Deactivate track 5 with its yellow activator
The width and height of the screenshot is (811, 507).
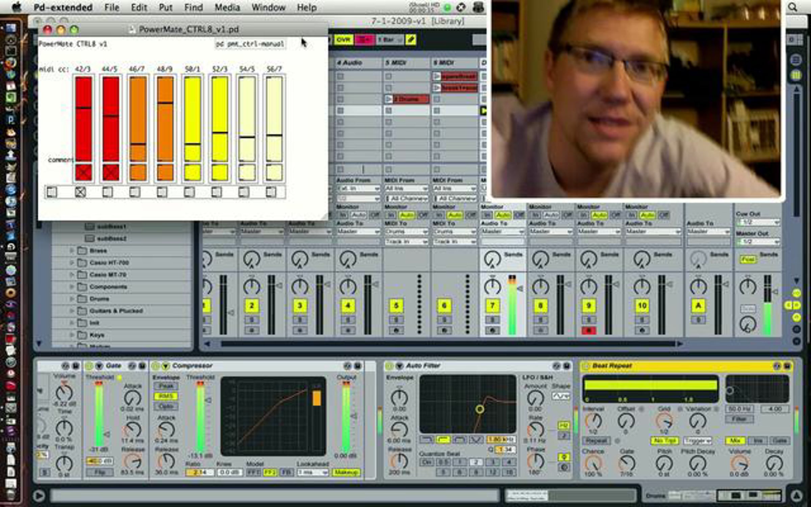click(x=396, y=306)
